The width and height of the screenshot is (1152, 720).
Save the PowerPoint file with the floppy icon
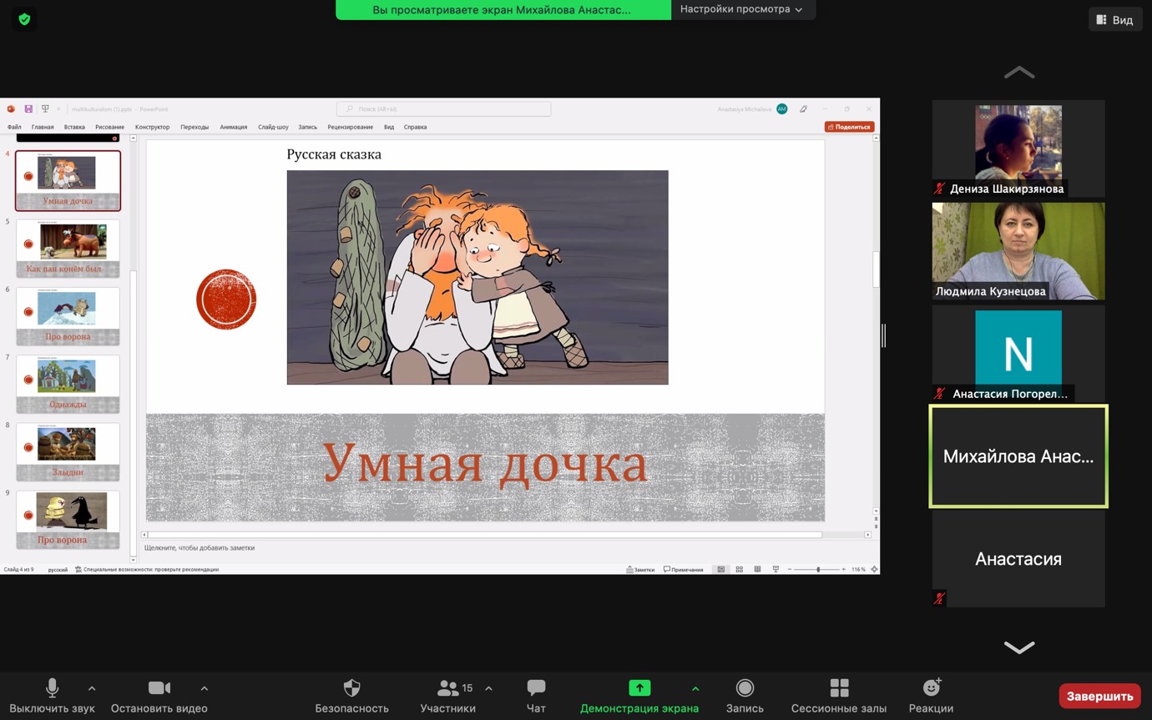[x=28, y=108]
